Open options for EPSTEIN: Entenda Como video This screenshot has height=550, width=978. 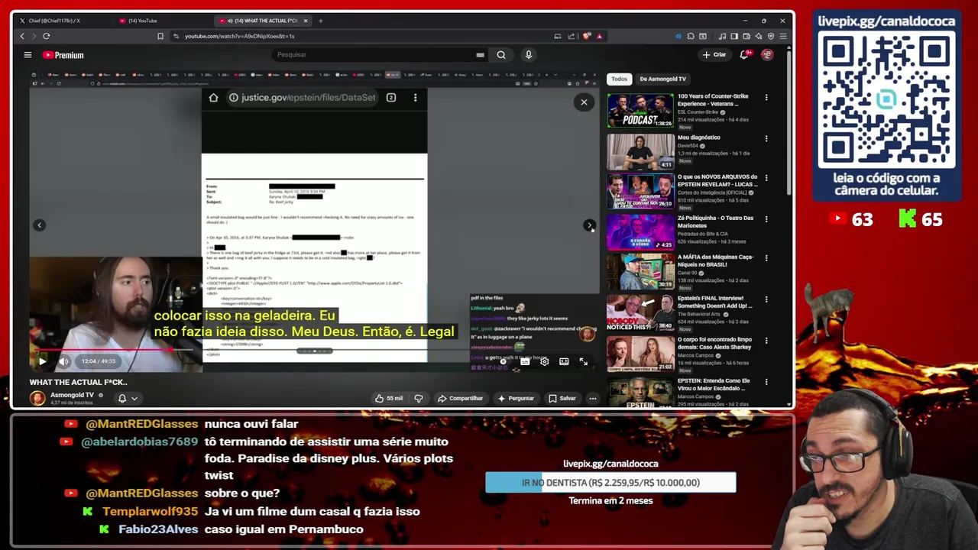point(766,381)
